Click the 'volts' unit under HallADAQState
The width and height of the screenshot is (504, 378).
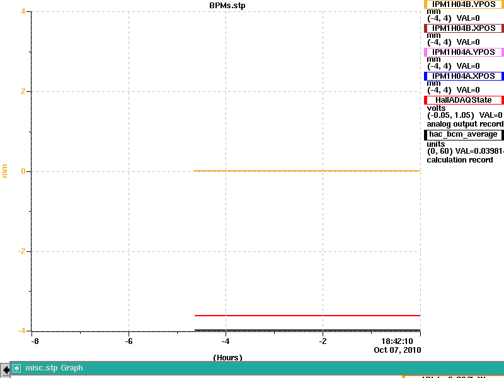(x=436, y=108)
